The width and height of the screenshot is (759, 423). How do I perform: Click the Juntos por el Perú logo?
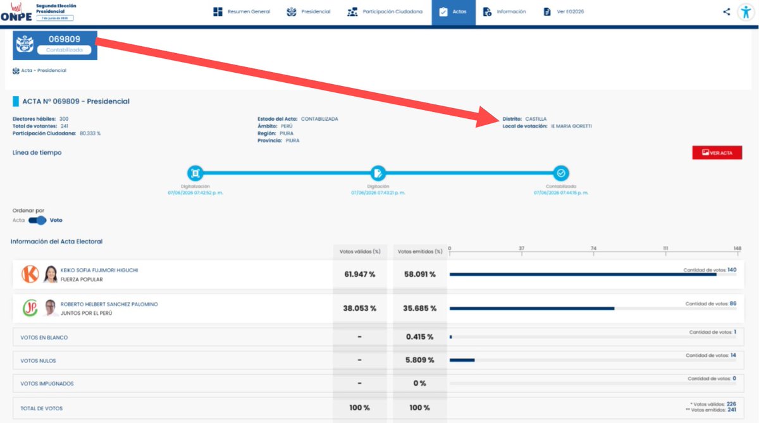30,308
